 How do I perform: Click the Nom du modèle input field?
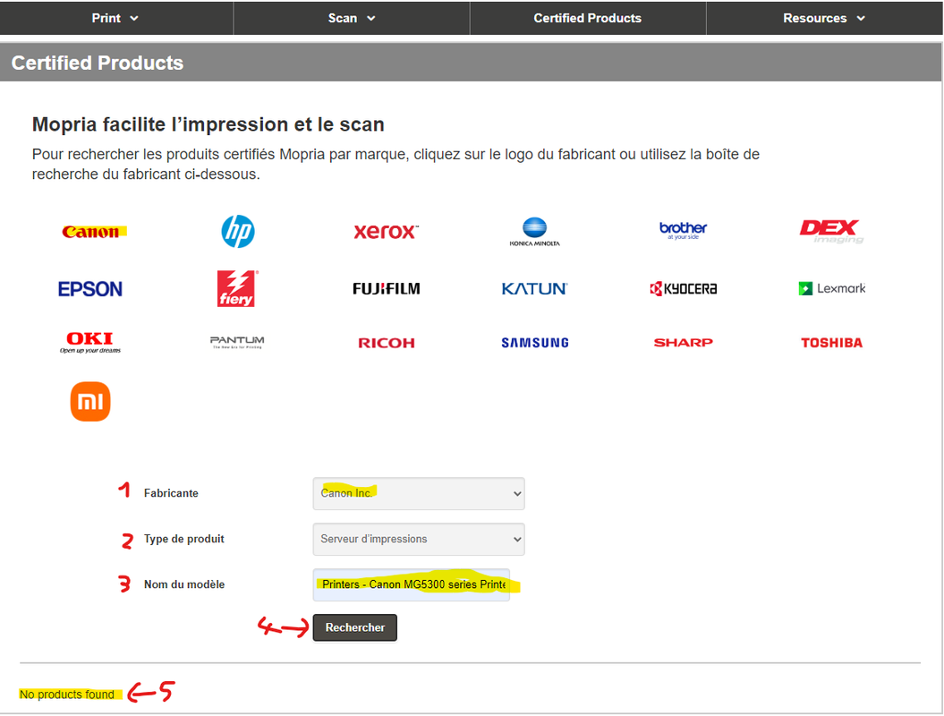tap(412, 584)
